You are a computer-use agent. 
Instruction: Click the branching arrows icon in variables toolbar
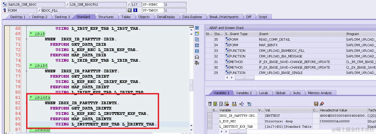click(242, 104)
